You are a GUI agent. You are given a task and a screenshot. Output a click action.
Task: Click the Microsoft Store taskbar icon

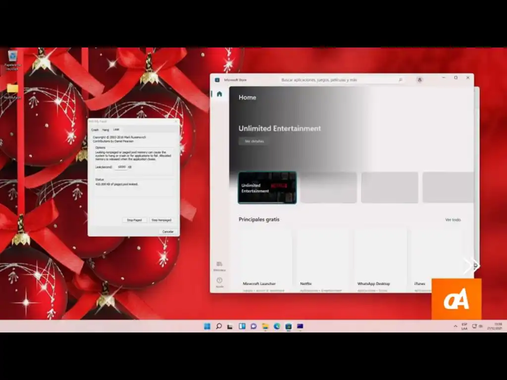coord(289,327)
